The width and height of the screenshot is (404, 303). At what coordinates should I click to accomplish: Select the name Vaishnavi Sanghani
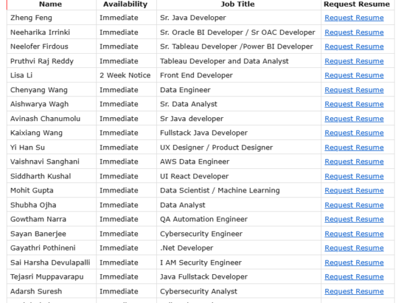[45, 162]
